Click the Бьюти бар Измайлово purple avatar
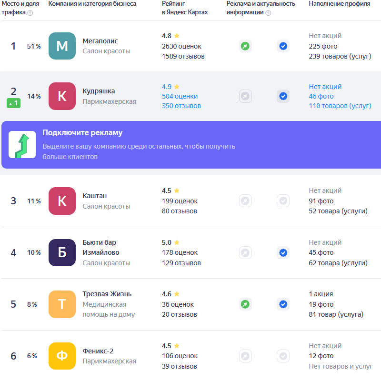This screenshot has height=381, width=381. 62,252
